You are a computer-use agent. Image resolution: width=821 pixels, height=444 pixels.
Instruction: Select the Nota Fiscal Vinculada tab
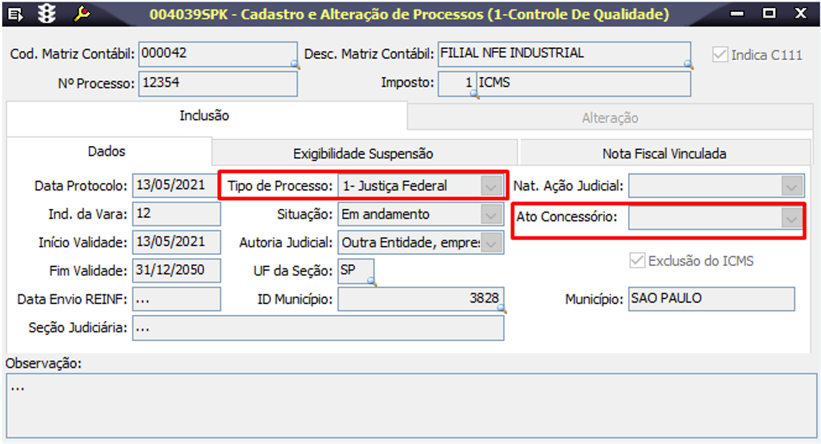664,153
